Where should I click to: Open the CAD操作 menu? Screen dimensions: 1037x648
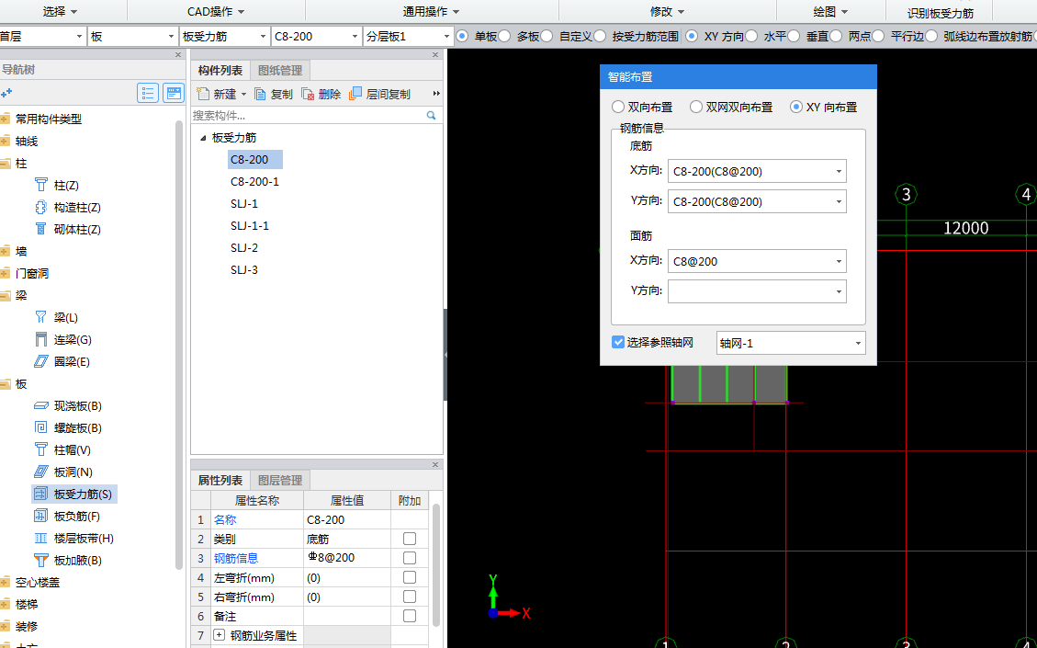(216, 11)
